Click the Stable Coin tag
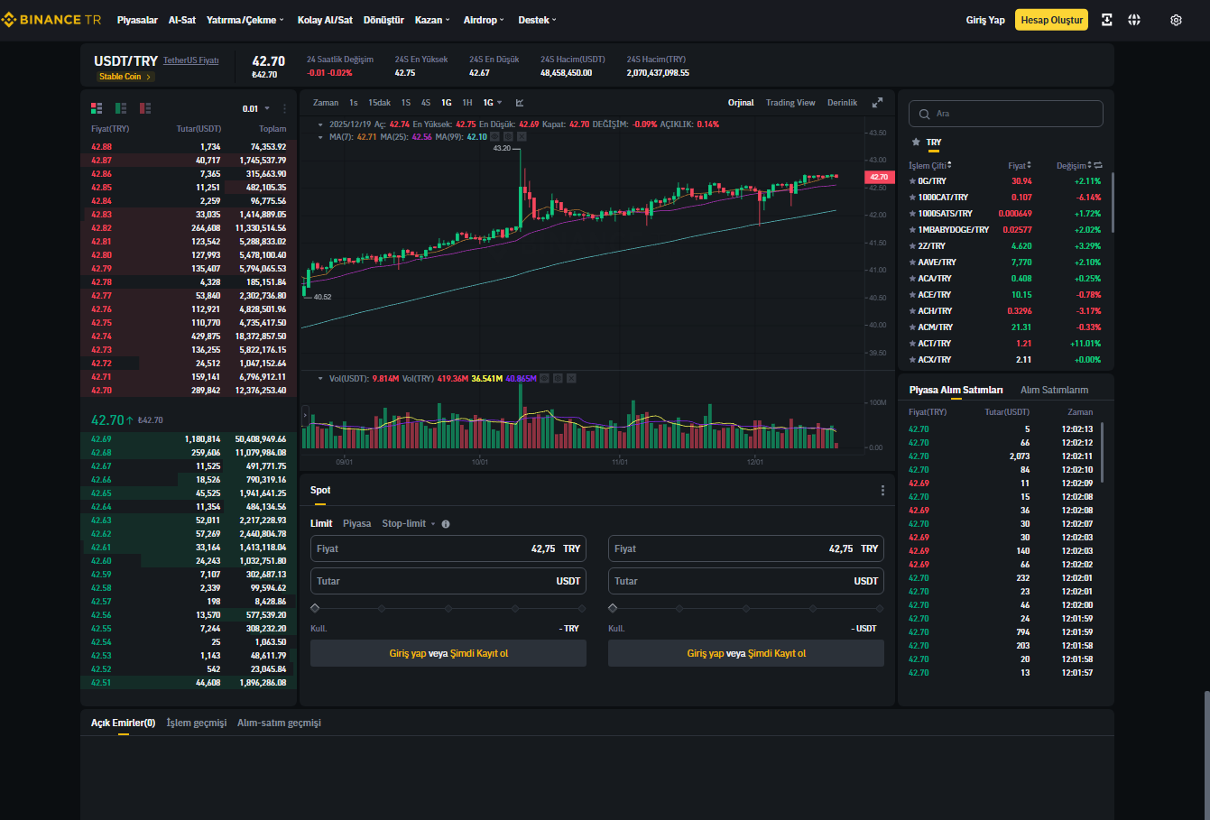Image resolution: width=1210 pixels, height=820 pixels. coord(125,77)
